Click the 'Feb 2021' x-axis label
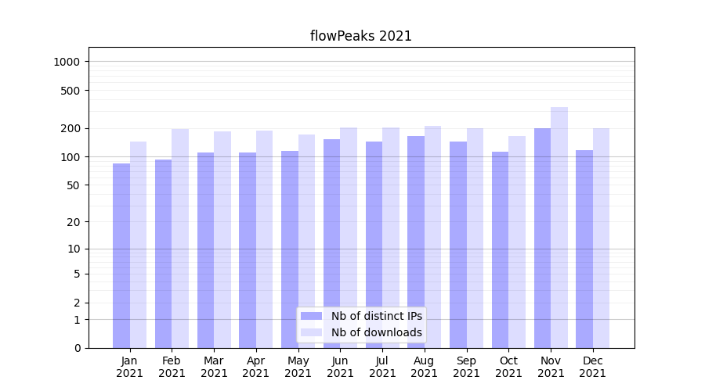This screenshot has width=705, height=391. (x=172, y=367)
